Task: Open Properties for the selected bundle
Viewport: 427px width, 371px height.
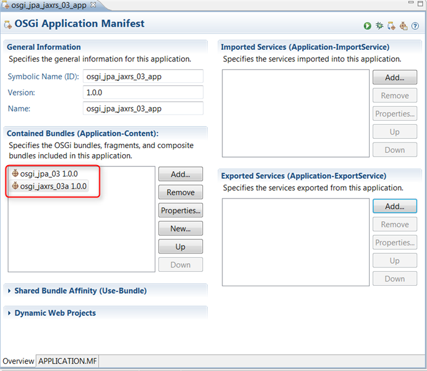Action: (x=180, y=211)
